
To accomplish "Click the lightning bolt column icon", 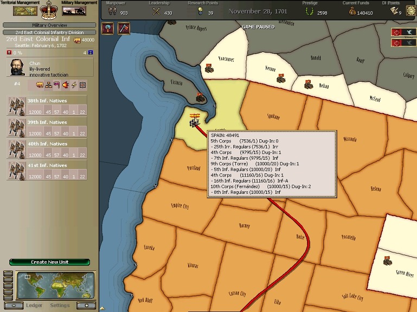I will click(74, 85).
